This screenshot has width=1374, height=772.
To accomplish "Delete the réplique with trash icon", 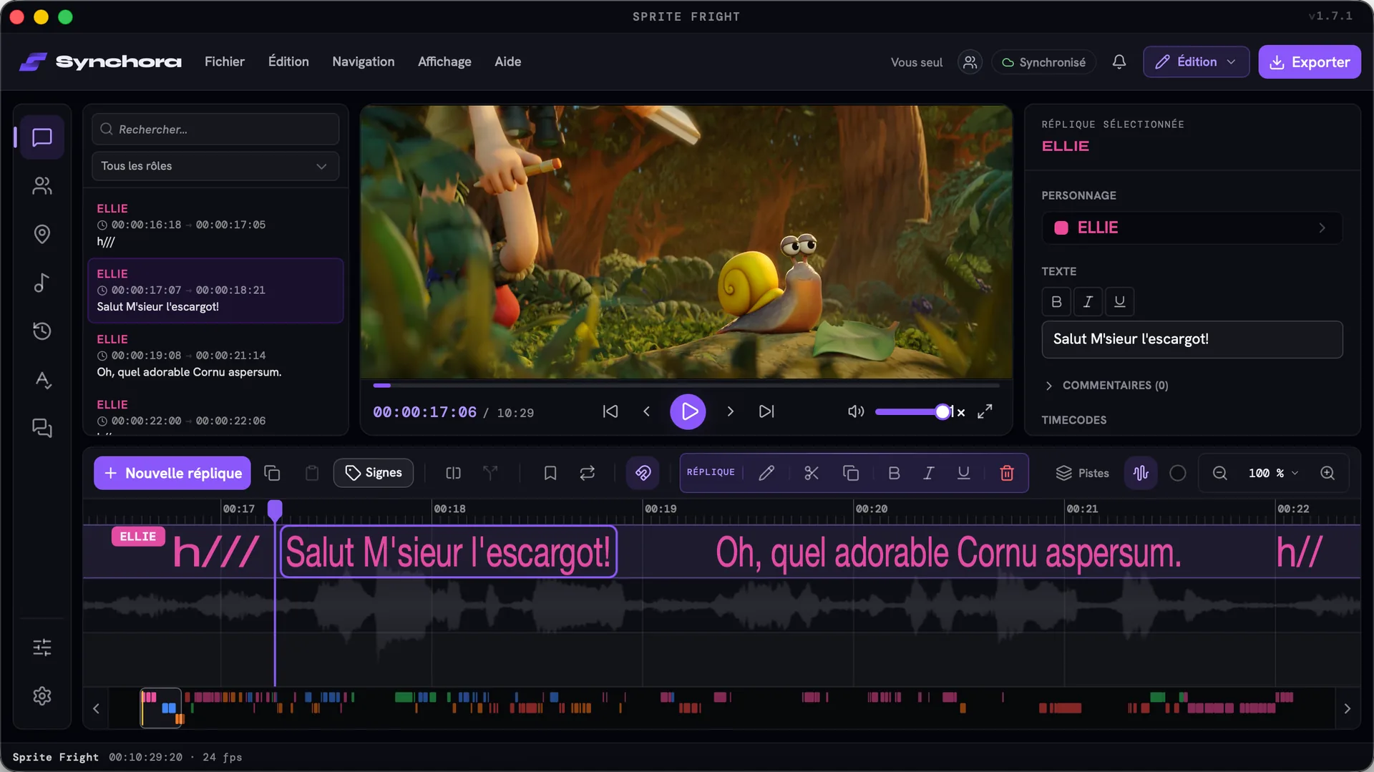I will click(x=1007, y=473).
